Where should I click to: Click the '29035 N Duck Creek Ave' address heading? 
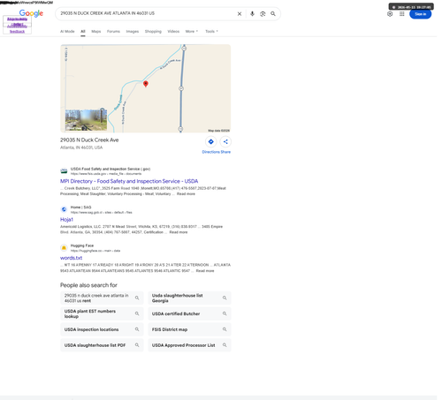click(x=89, y=140)
